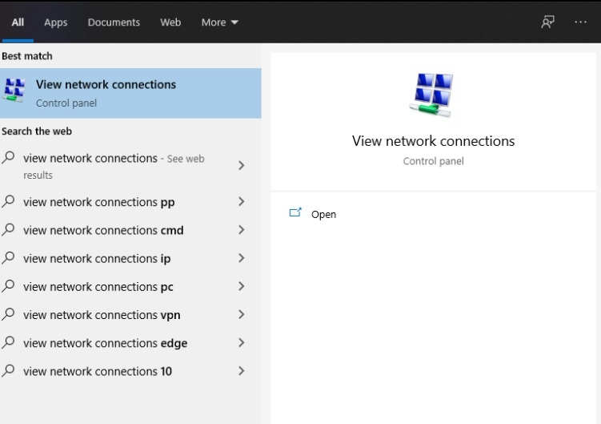Expand chevron for the 'pp' suggestion
The height and width of the screenshot is (424, 601).
pyautogui.click(x=241, y=202)
